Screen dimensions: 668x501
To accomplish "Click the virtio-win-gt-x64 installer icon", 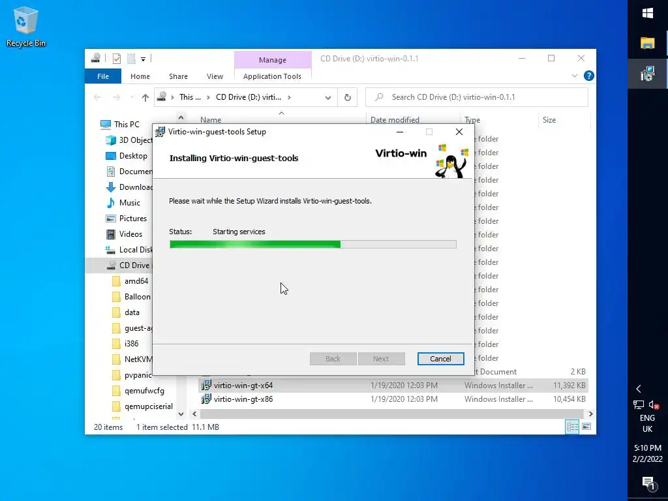I will click(x=206, y=385).
